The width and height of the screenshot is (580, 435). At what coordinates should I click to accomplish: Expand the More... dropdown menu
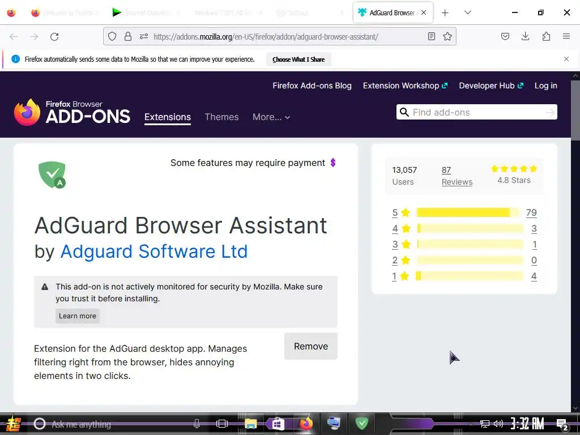pyautogui.click(x=271, y=117)
